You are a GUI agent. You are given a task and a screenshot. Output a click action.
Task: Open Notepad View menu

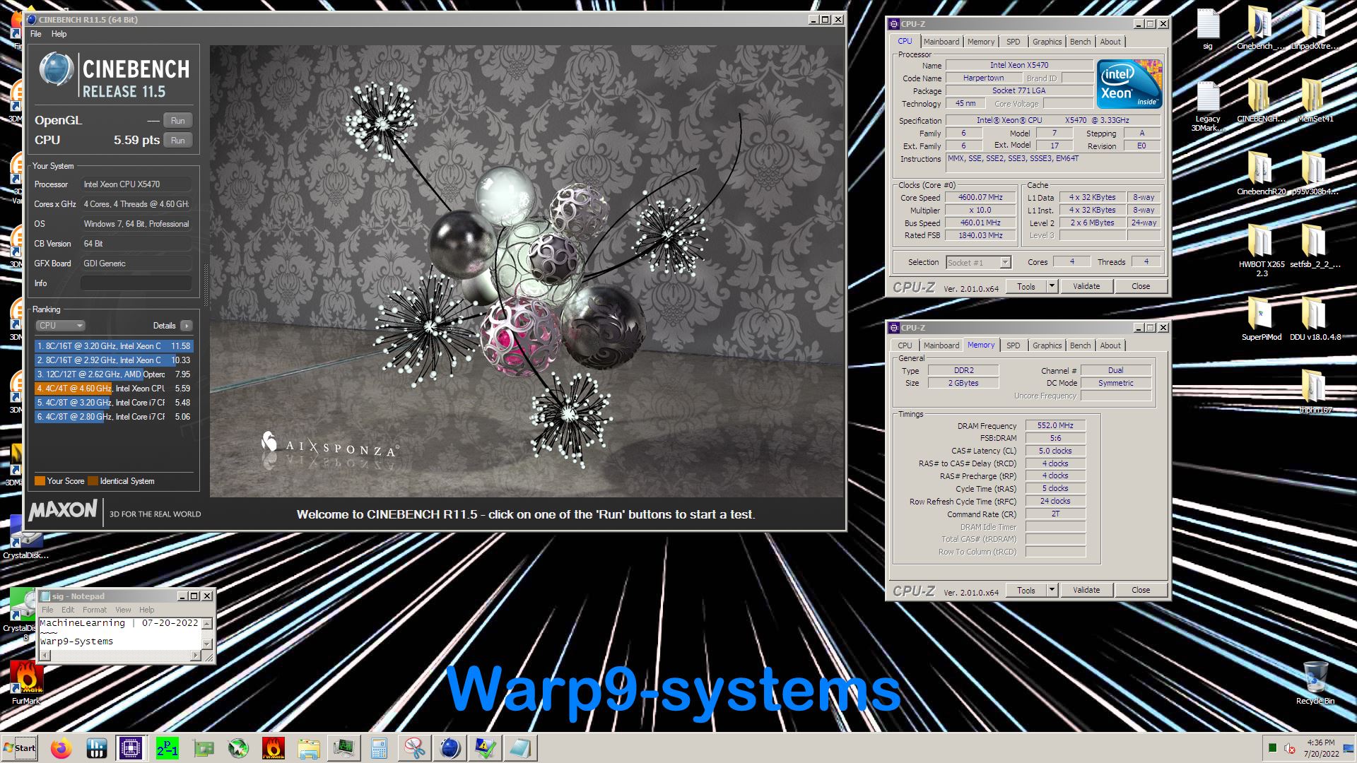(x=123, y=610)
